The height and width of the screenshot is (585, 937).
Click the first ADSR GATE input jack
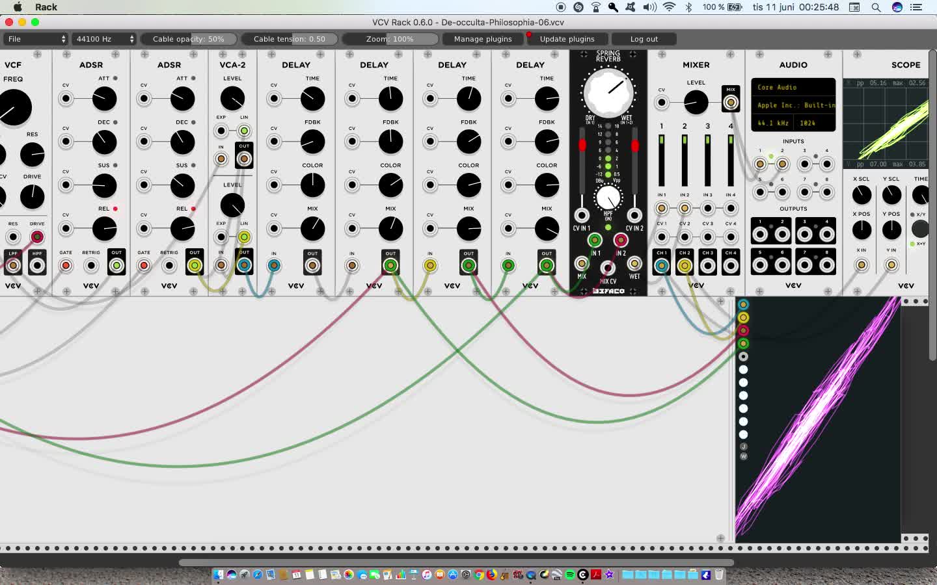tap(66, 265)
